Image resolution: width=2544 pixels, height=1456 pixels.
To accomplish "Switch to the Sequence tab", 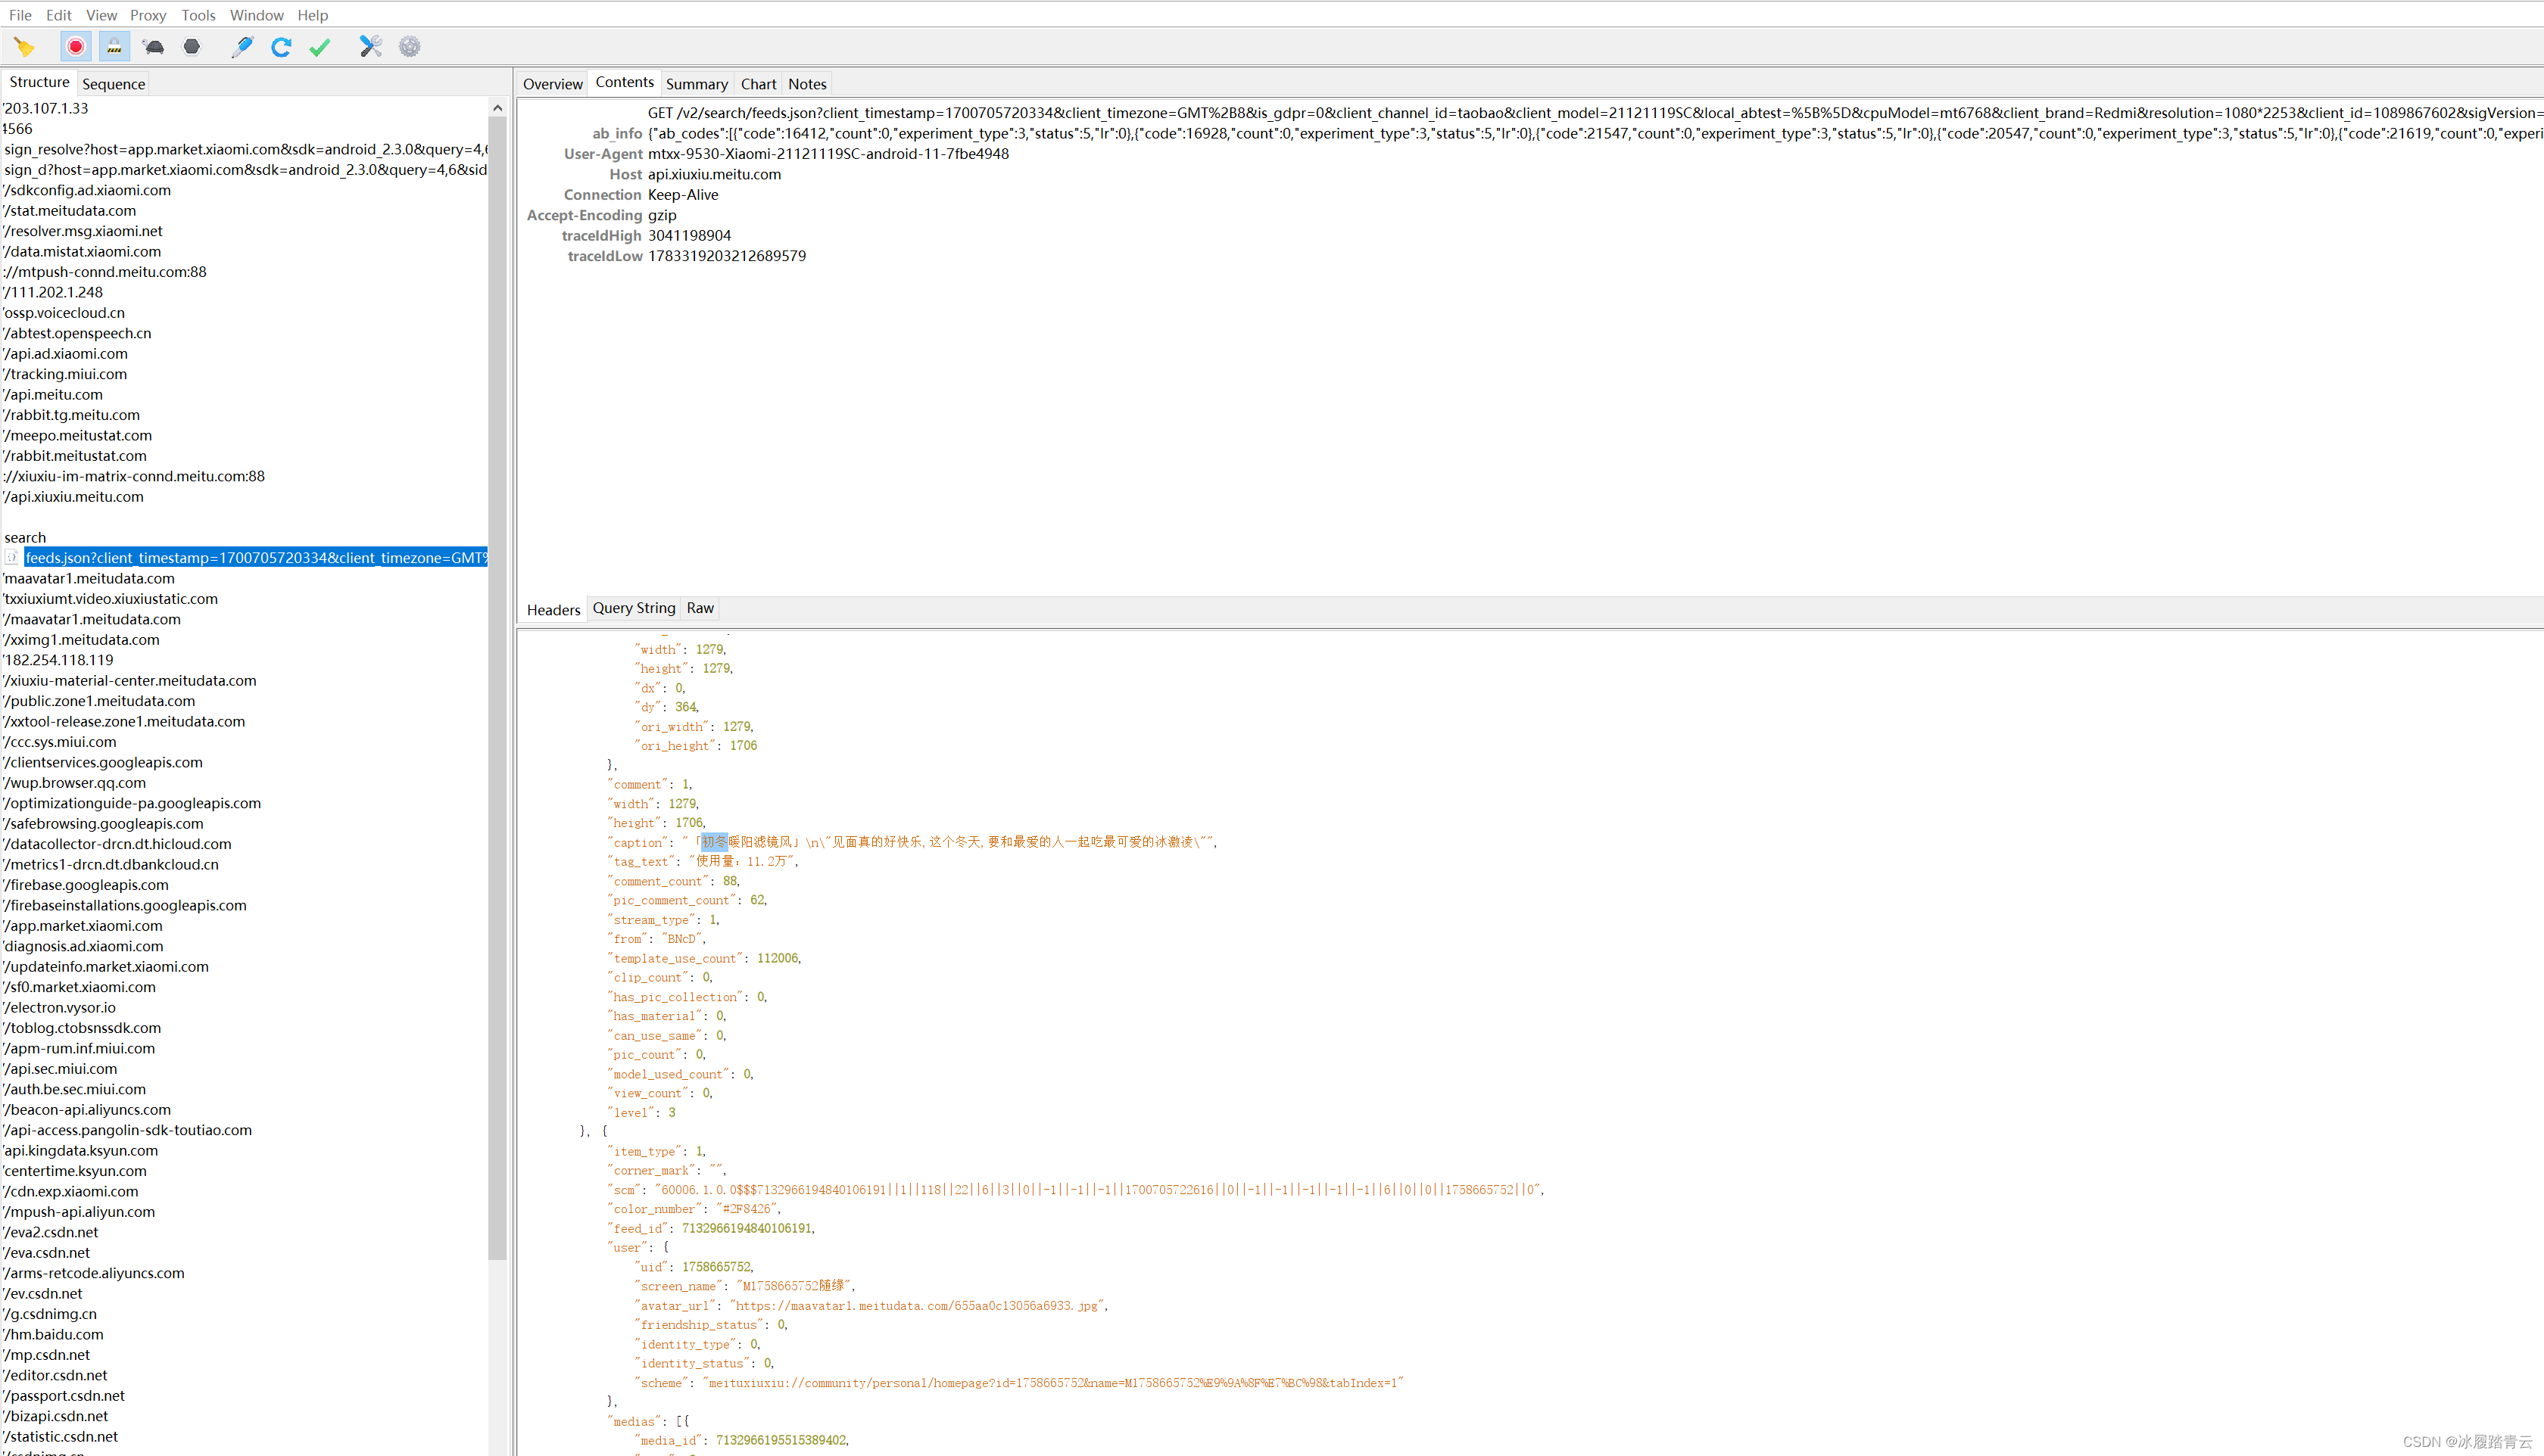I will [113, 84].
